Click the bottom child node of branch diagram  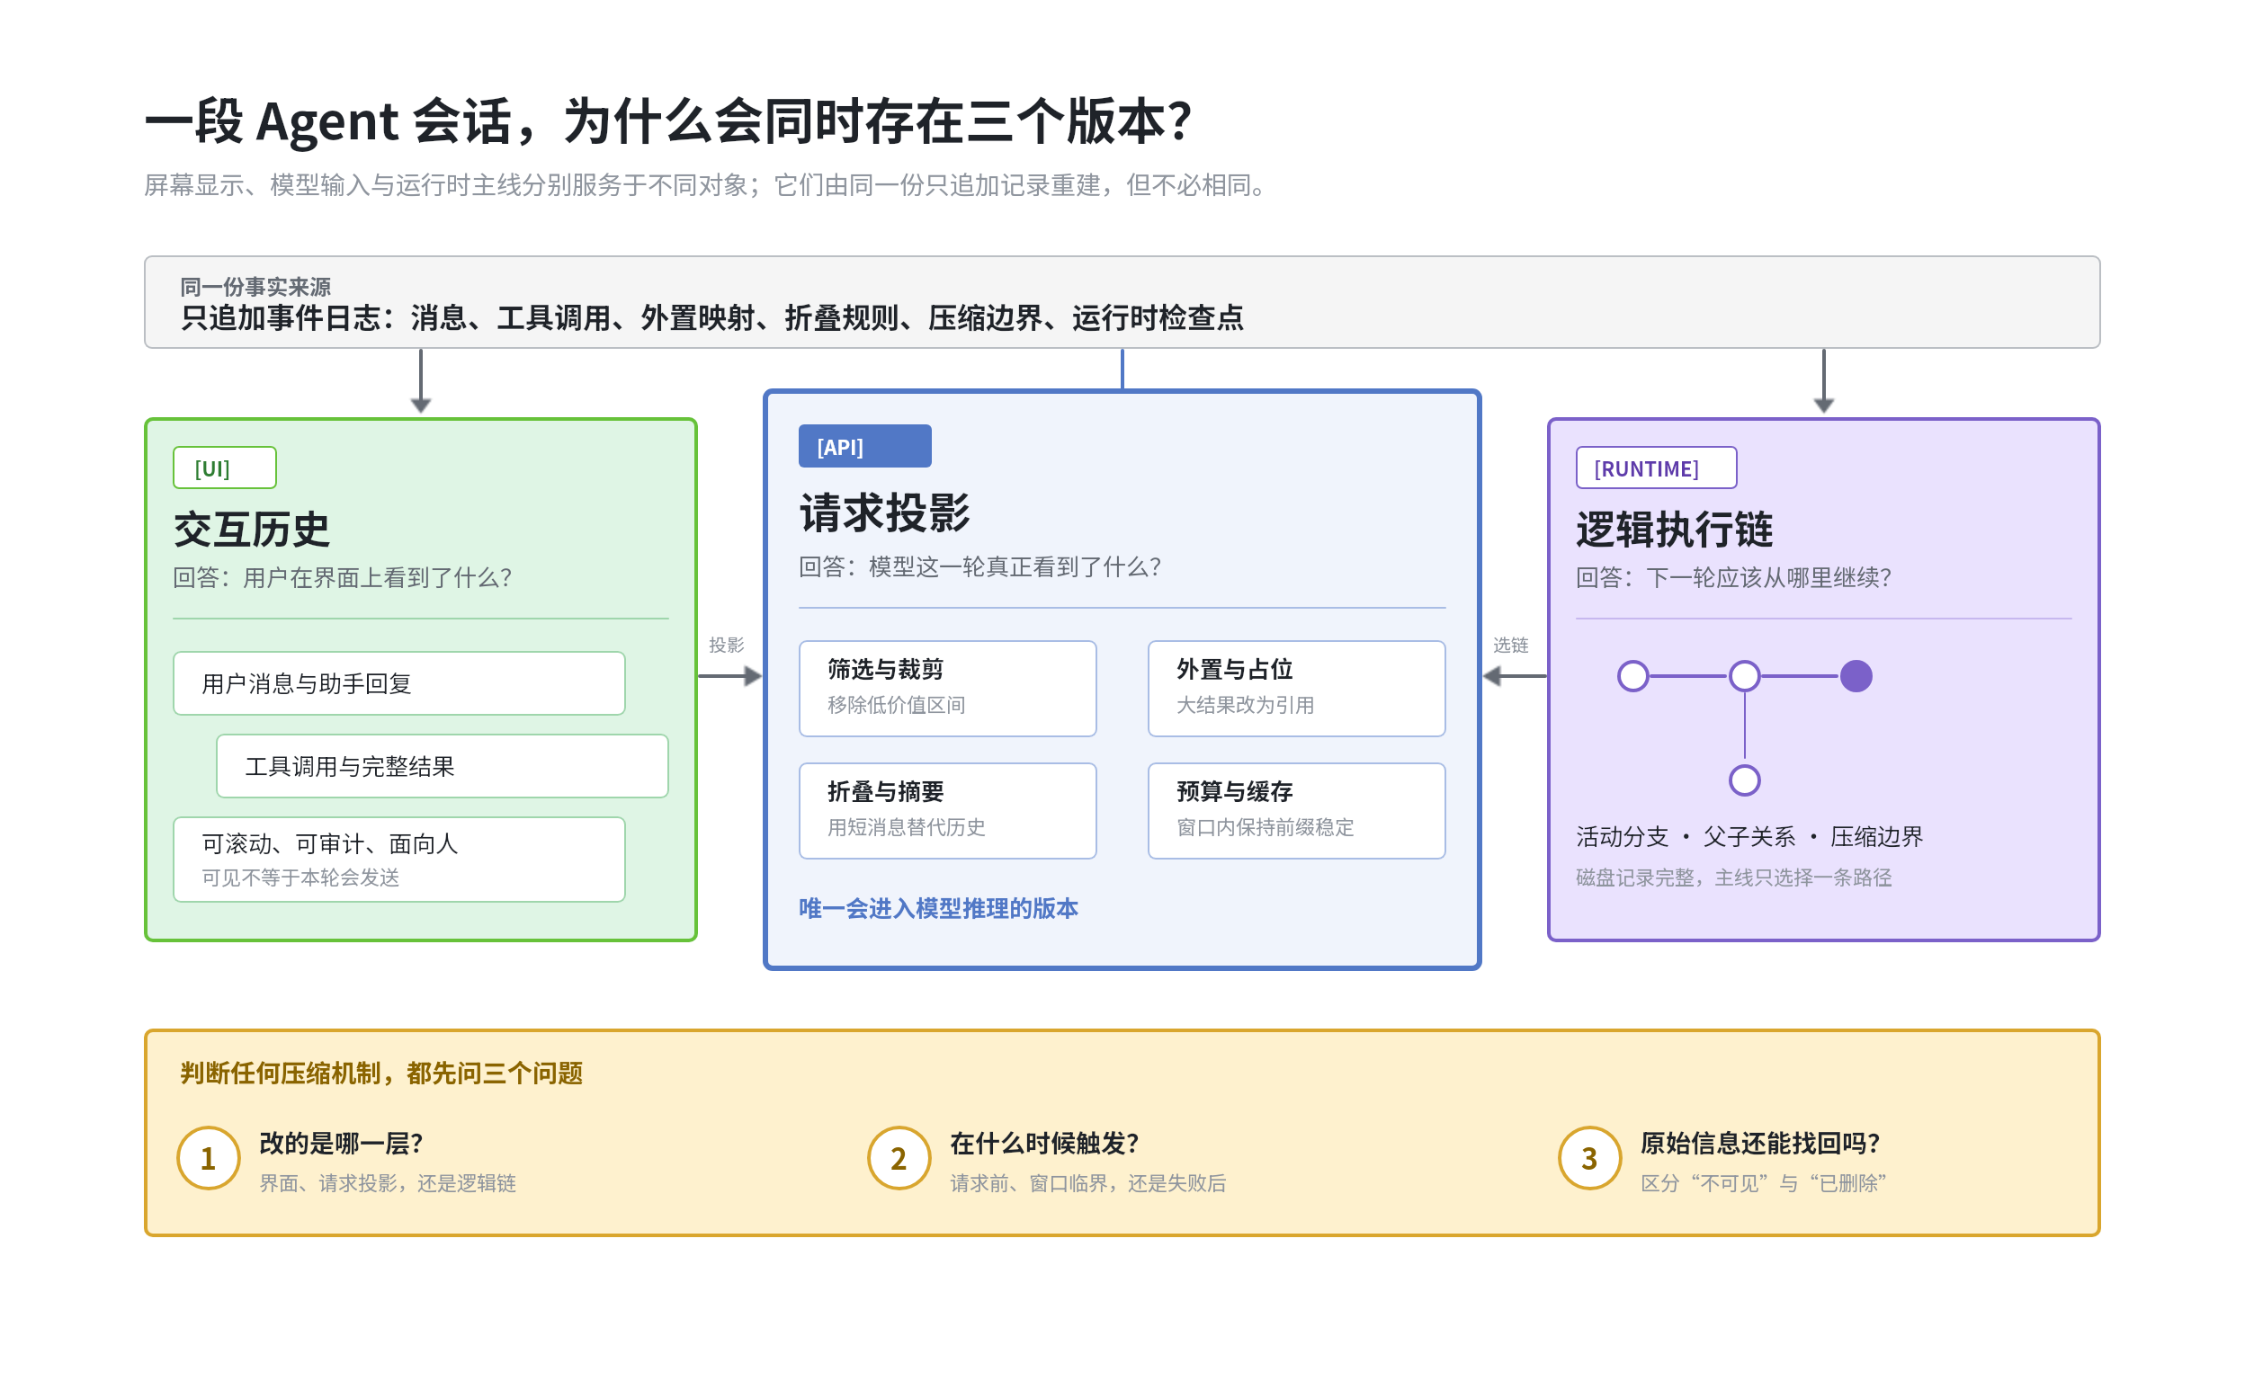[x=1744, y=780]
